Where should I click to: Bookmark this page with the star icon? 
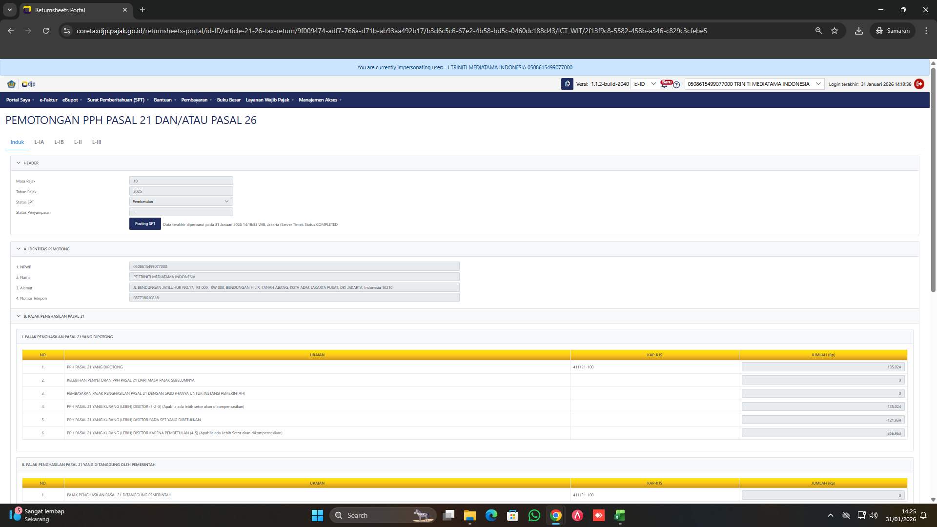tap(835, 30)
